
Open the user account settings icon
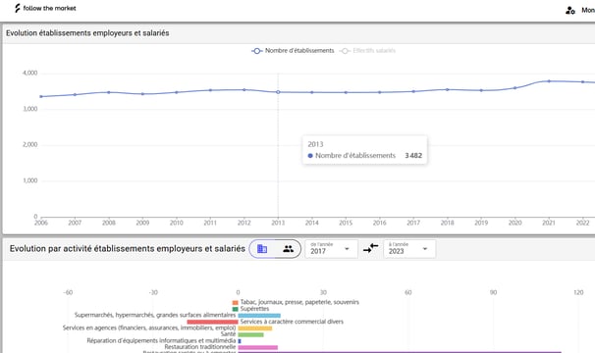click(569, 10)
